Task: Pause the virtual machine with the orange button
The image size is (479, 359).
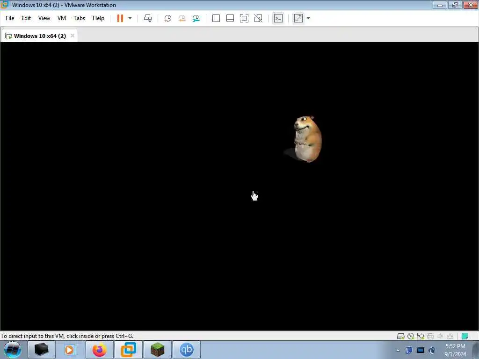Action: [x=120, y=18]
